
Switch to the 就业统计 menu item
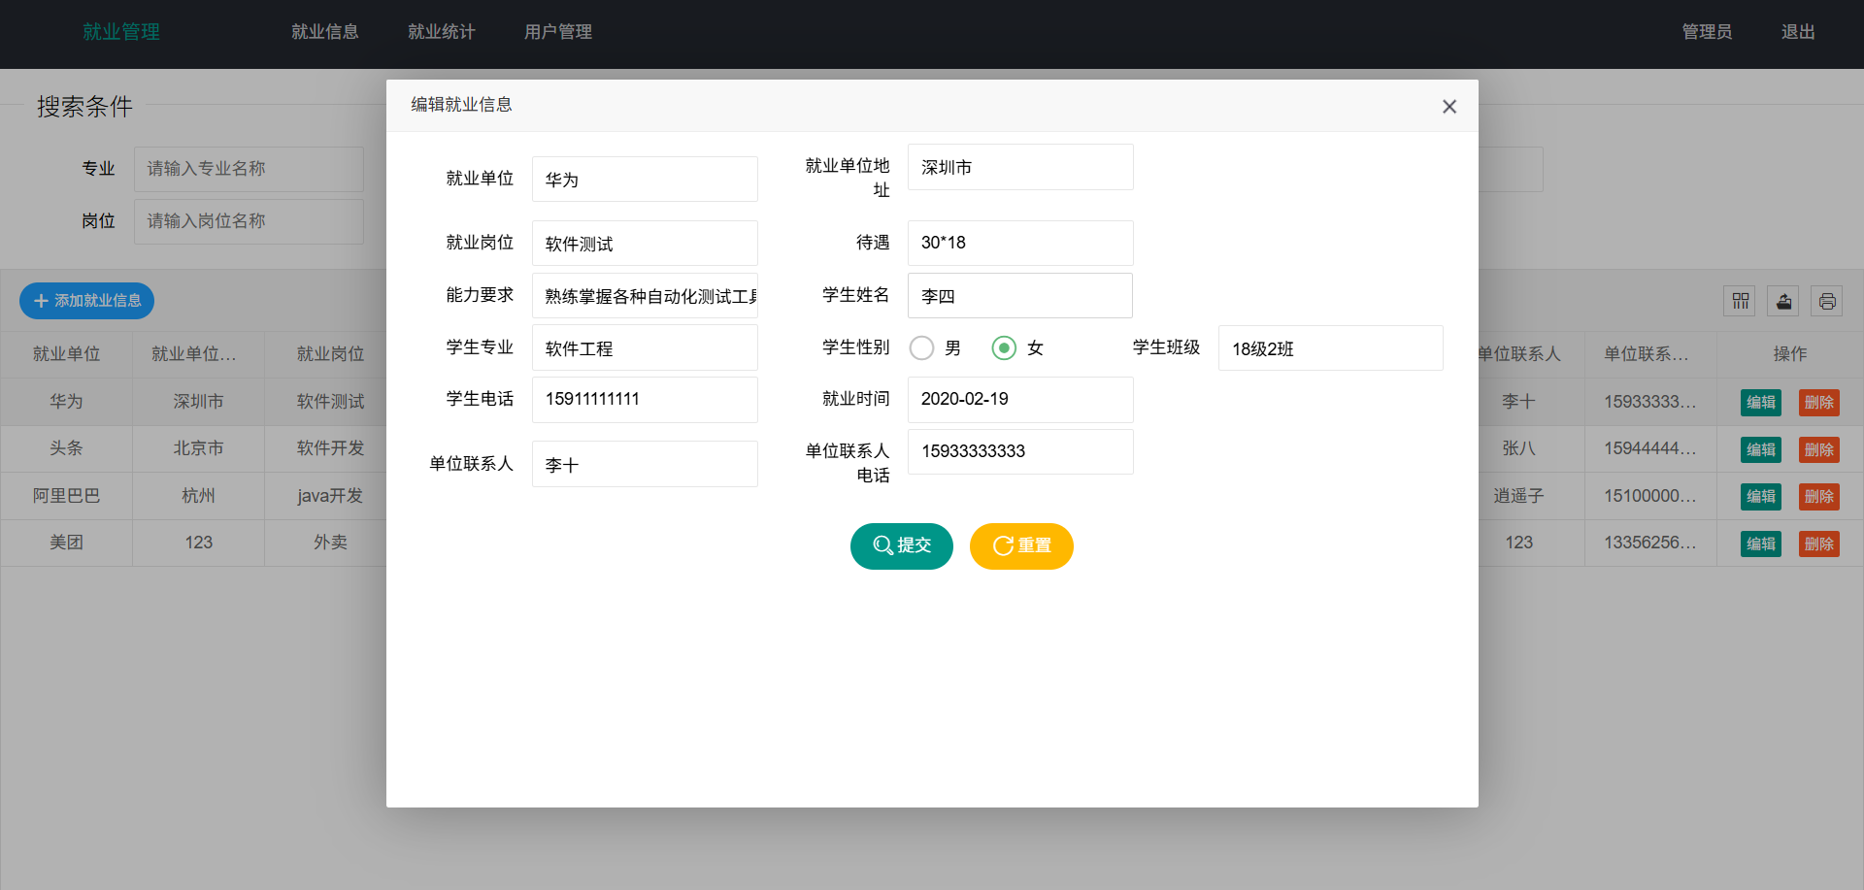[442, 31]
